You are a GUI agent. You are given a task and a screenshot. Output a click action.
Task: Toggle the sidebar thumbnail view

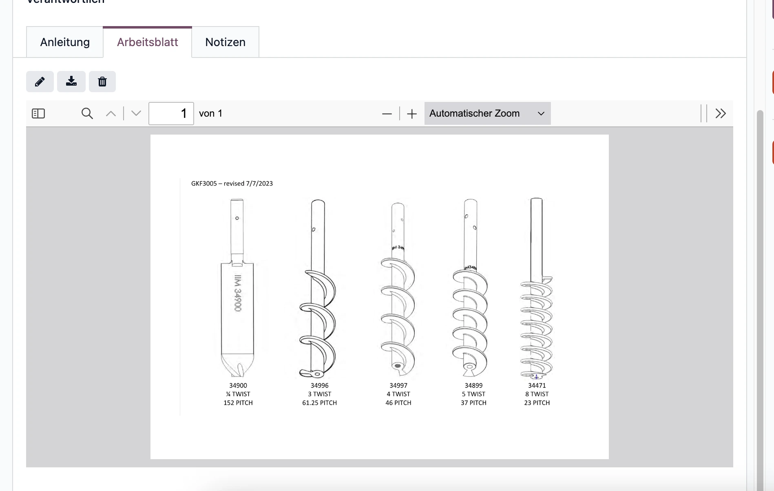point(39,113)
